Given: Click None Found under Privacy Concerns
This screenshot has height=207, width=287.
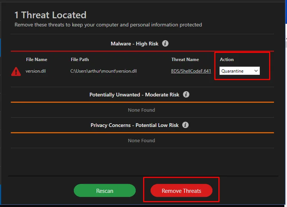Looking at the screenshot, I should (x=142, y=140).
